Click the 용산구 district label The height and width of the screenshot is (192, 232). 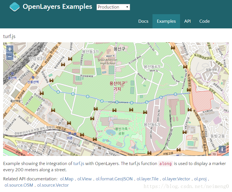coord(119,49)
